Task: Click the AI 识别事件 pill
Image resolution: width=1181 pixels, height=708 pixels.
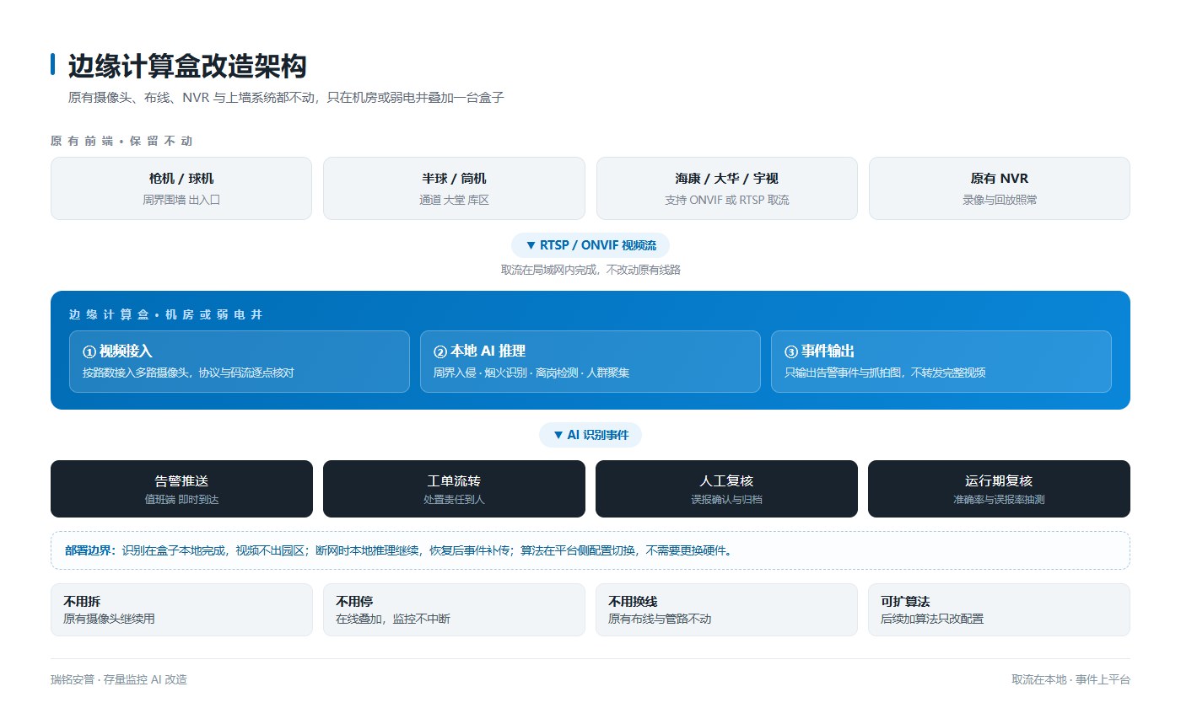Action: (590, 435)
